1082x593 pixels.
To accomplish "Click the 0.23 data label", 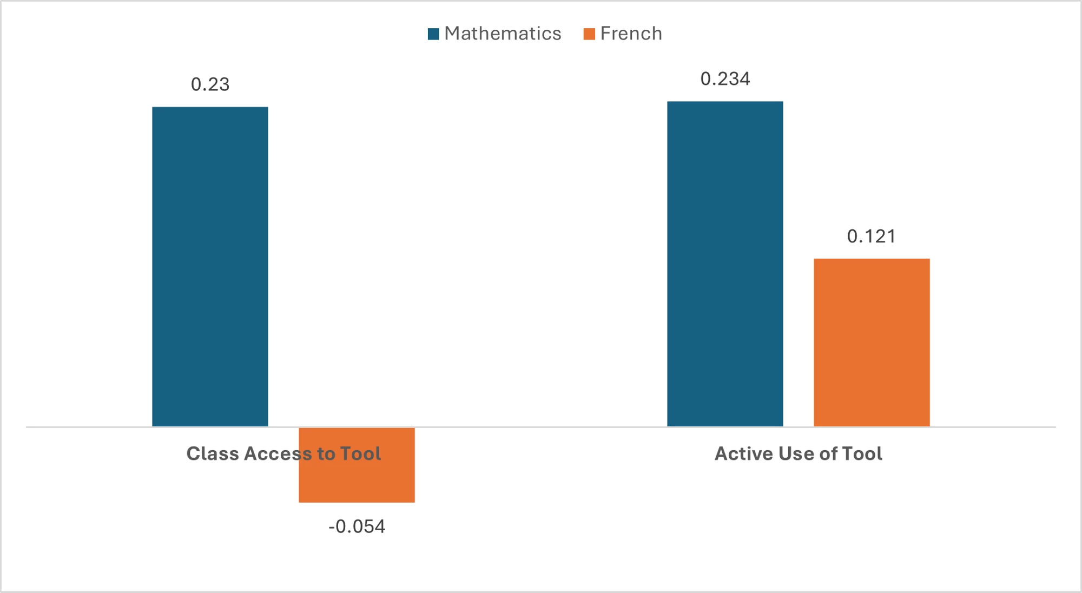I will pos(210,84).
